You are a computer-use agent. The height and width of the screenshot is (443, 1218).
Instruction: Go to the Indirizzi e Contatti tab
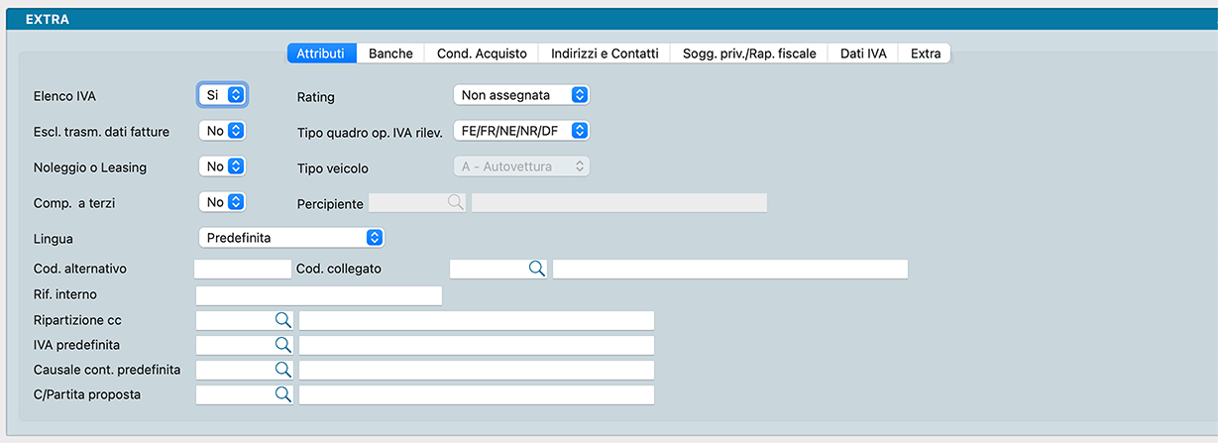pyautogui.click(x=605, y=54)
